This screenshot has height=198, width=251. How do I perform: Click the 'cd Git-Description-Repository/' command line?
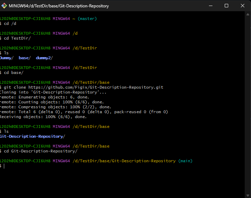tap(40, 151)
